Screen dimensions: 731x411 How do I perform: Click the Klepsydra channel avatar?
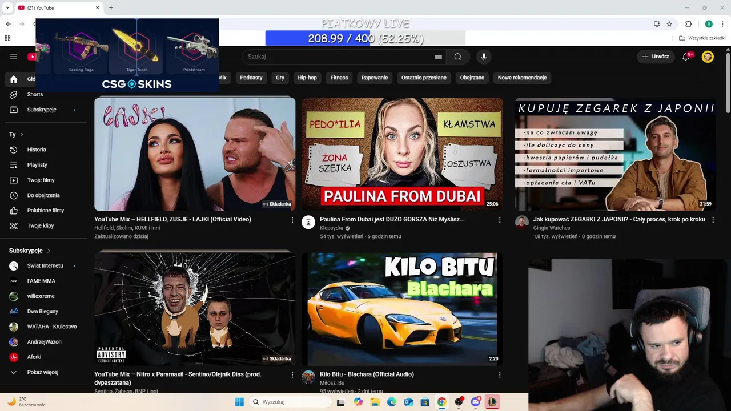click(x=308, y=222)
